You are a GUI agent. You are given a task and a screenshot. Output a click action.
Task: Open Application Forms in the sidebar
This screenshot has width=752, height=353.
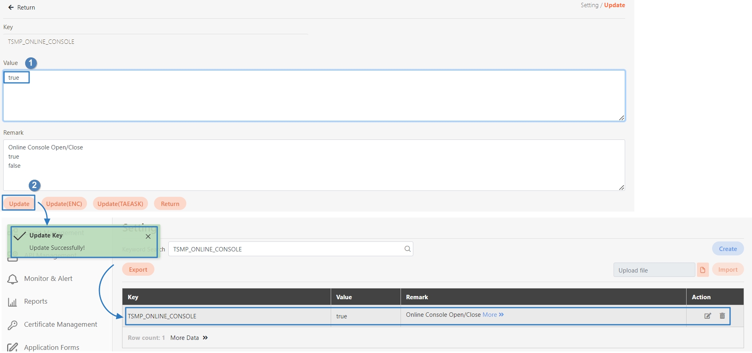click(51, 347)
